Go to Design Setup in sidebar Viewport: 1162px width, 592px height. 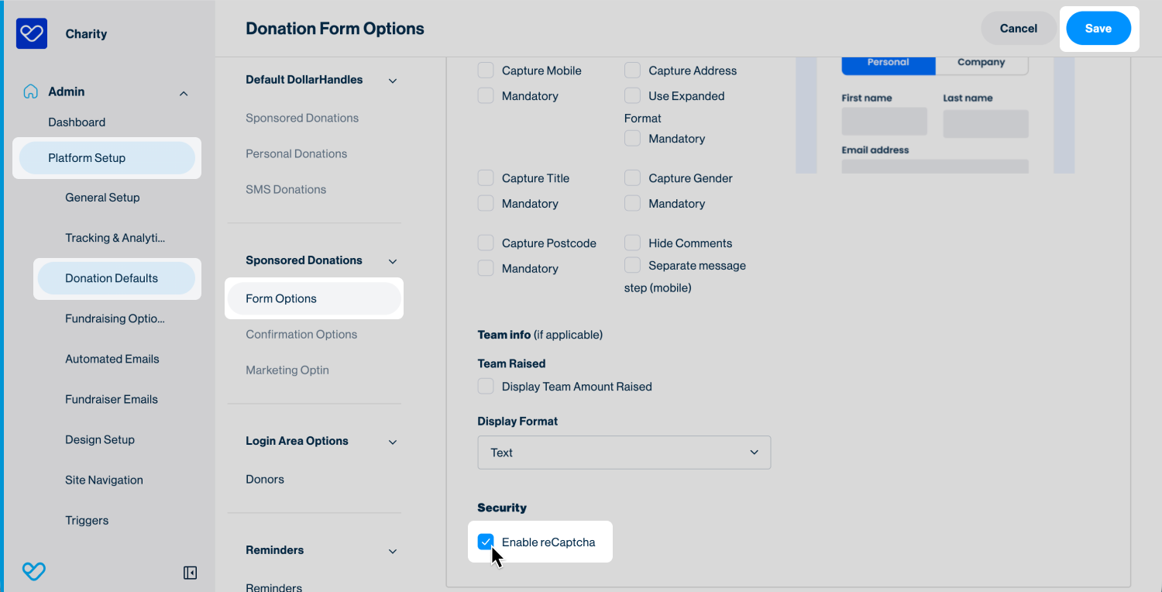(100, 439)
